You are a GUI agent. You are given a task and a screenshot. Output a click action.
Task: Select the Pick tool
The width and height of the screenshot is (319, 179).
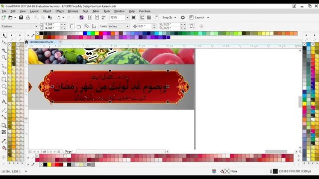tap(4, 35)
